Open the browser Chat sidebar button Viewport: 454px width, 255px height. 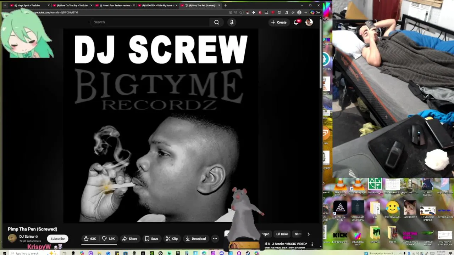tap(315, 12)
